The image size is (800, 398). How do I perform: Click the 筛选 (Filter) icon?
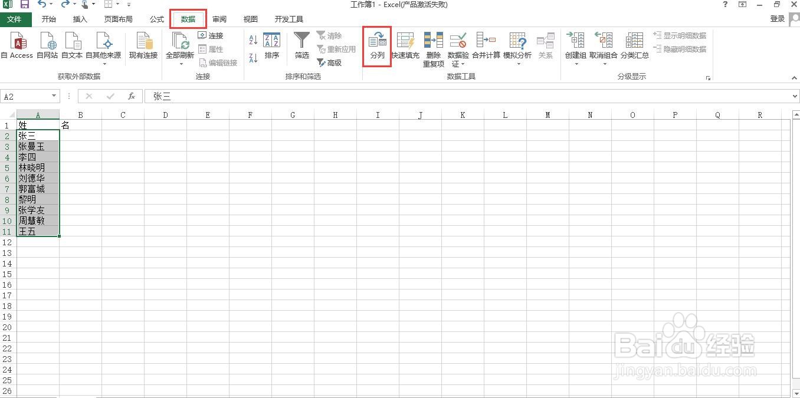[301, 47]
